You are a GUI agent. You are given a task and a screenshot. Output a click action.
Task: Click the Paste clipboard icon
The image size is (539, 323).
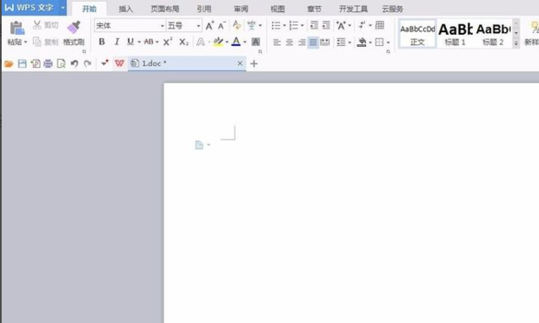click(17, 28)
